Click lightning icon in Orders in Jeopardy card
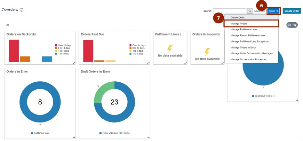 click(207, 52)
